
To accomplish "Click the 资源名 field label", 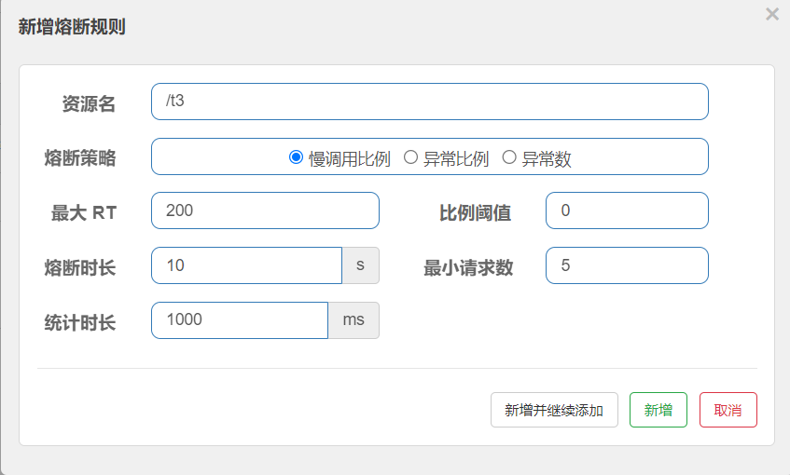I will [x=89, y=103].
